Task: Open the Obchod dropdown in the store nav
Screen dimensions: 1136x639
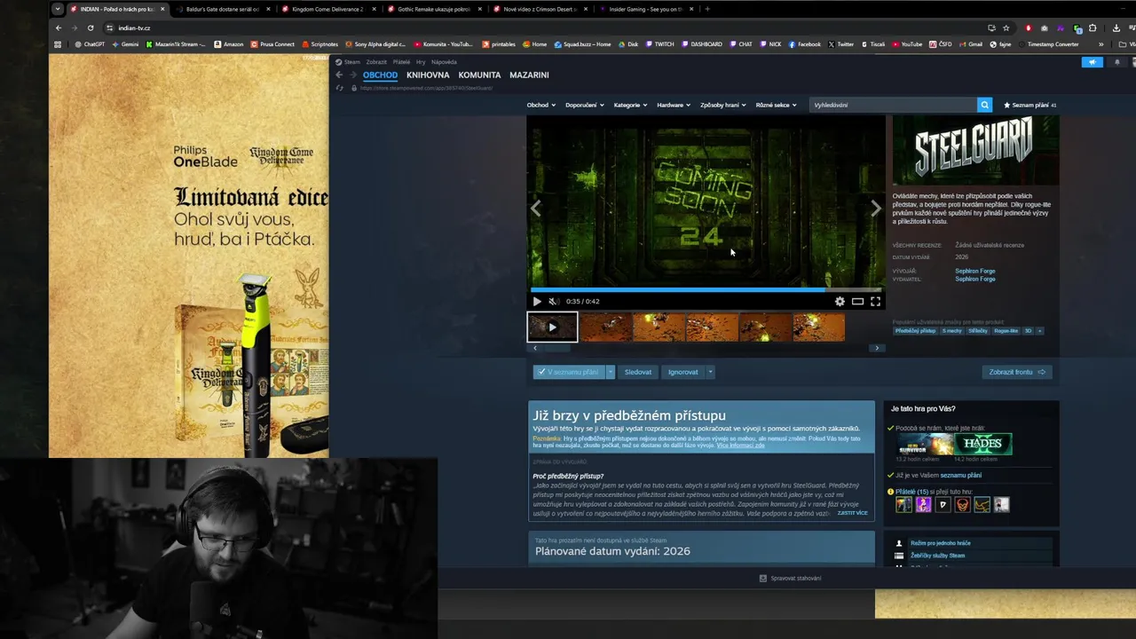Action: [540, 105]
